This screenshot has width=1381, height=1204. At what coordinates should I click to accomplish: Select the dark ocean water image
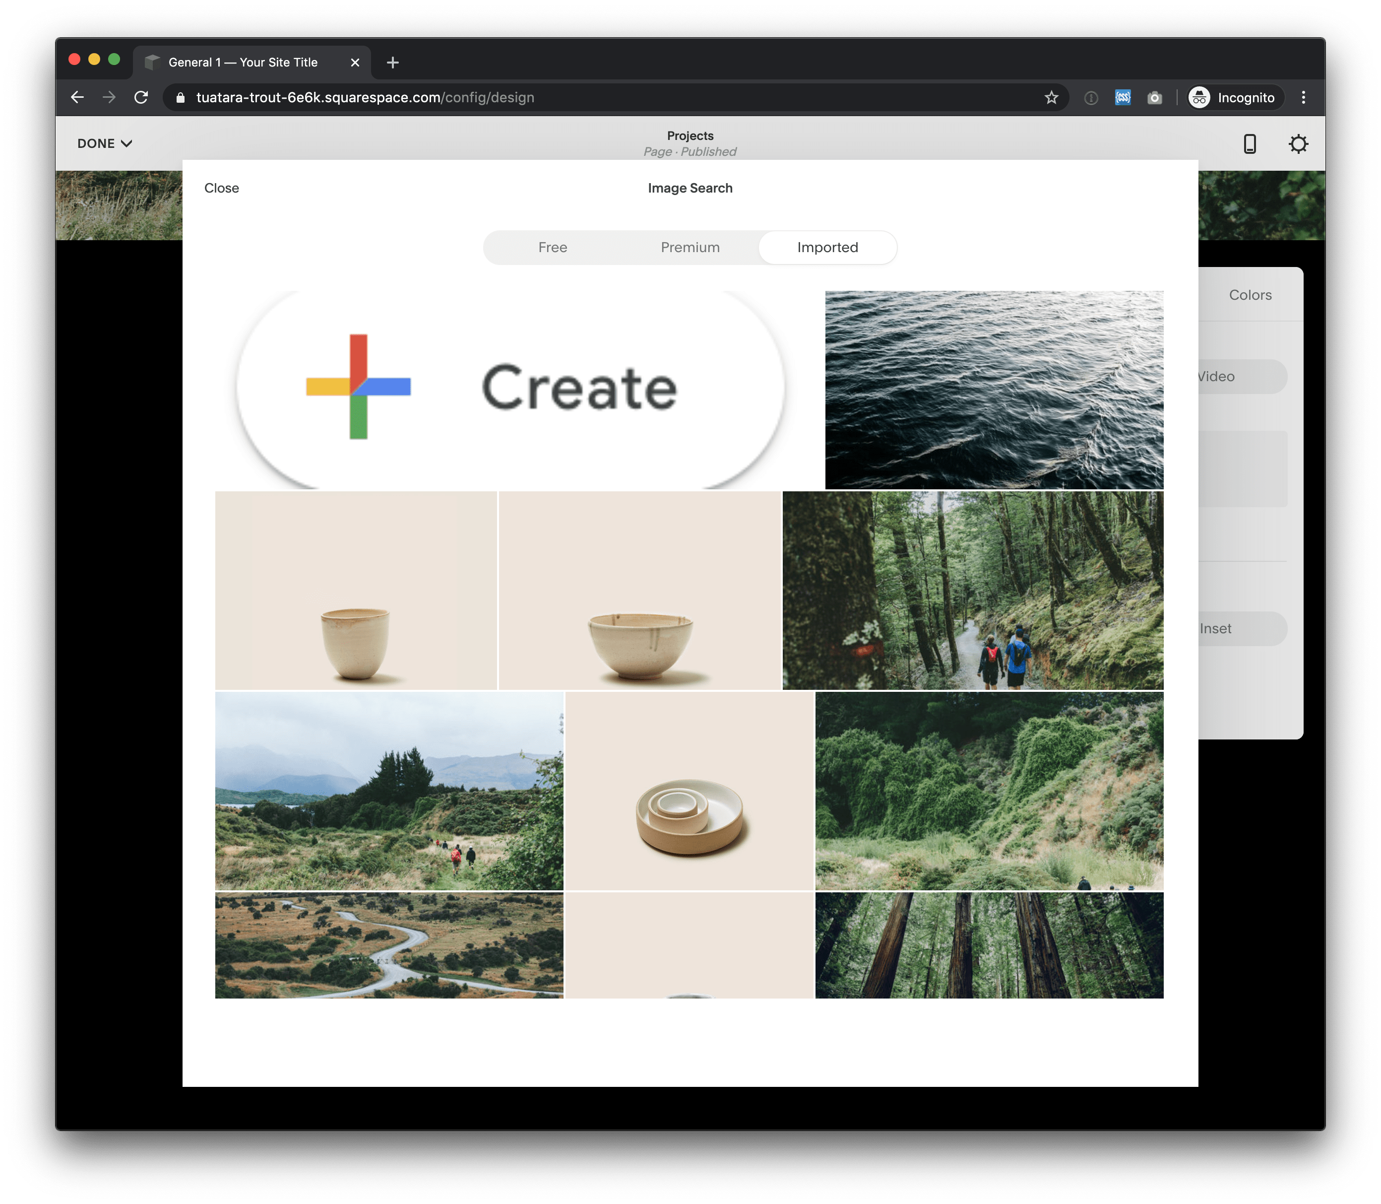994,390
